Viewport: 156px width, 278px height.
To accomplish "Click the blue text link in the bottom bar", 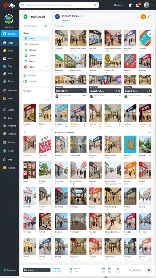I will [x=57, y=270].
